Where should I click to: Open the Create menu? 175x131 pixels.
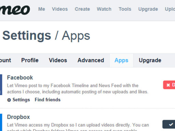[x=82, y=9]
